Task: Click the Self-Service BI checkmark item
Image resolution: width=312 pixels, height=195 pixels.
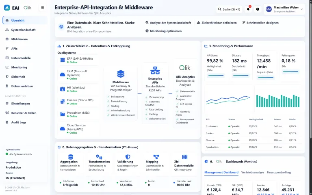Action: tap(184, 106)
